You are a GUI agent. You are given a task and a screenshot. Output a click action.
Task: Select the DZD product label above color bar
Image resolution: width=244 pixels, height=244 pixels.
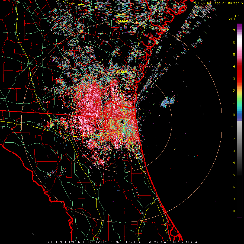pos(238,16)
